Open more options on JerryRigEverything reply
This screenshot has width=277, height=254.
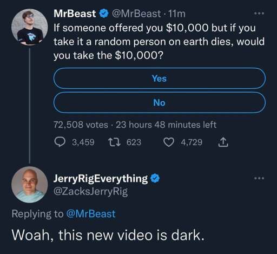tap(259, 178)
